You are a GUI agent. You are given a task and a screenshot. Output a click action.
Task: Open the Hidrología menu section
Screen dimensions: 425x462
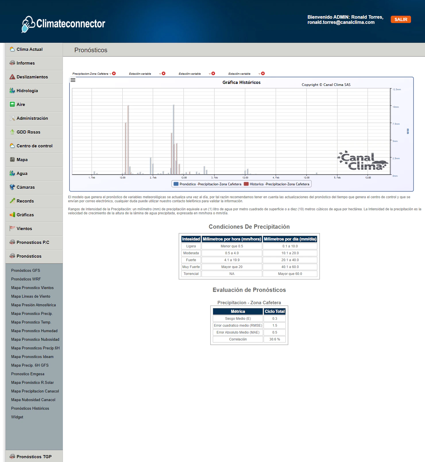click(x=27, y=91)
